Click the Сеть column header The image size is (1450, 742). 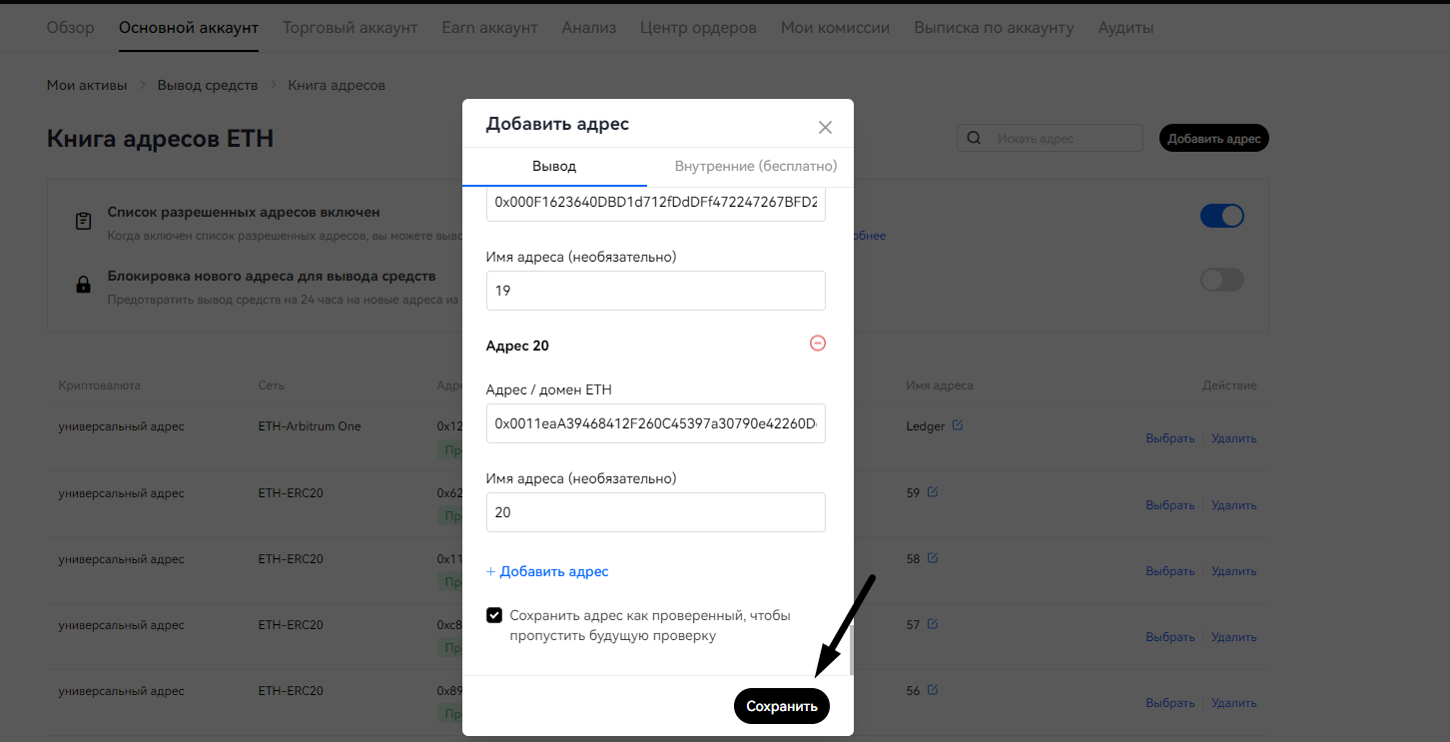272,385
